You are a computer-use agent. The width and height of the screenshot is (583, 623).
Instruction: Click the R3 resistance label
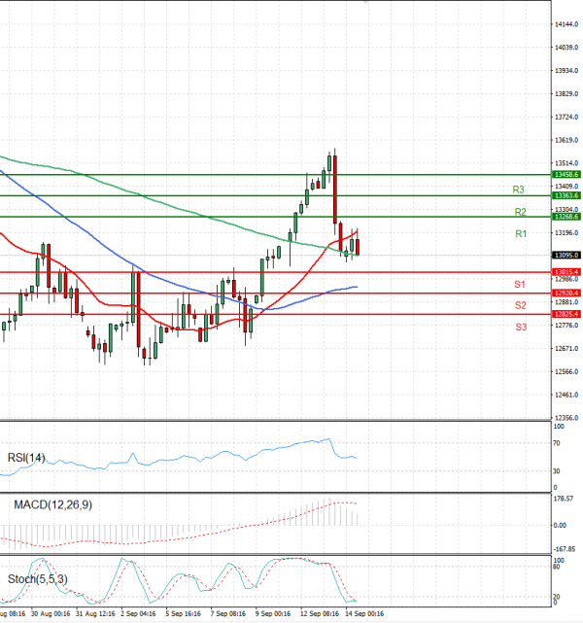[x=518, y=190]
